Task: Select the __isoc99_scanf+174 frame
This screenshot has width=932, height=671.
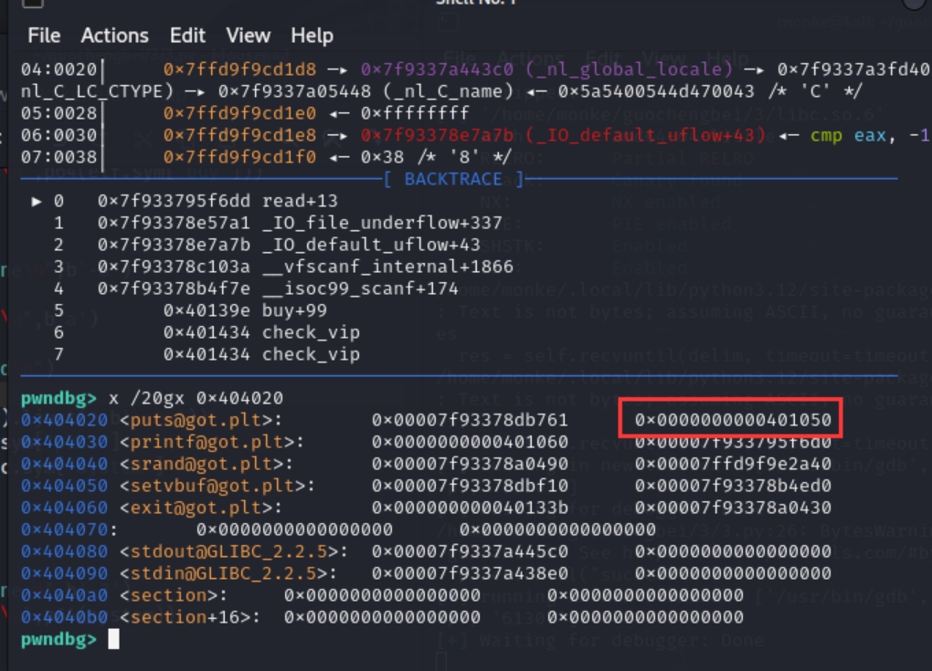Action: tap(360, 288)
